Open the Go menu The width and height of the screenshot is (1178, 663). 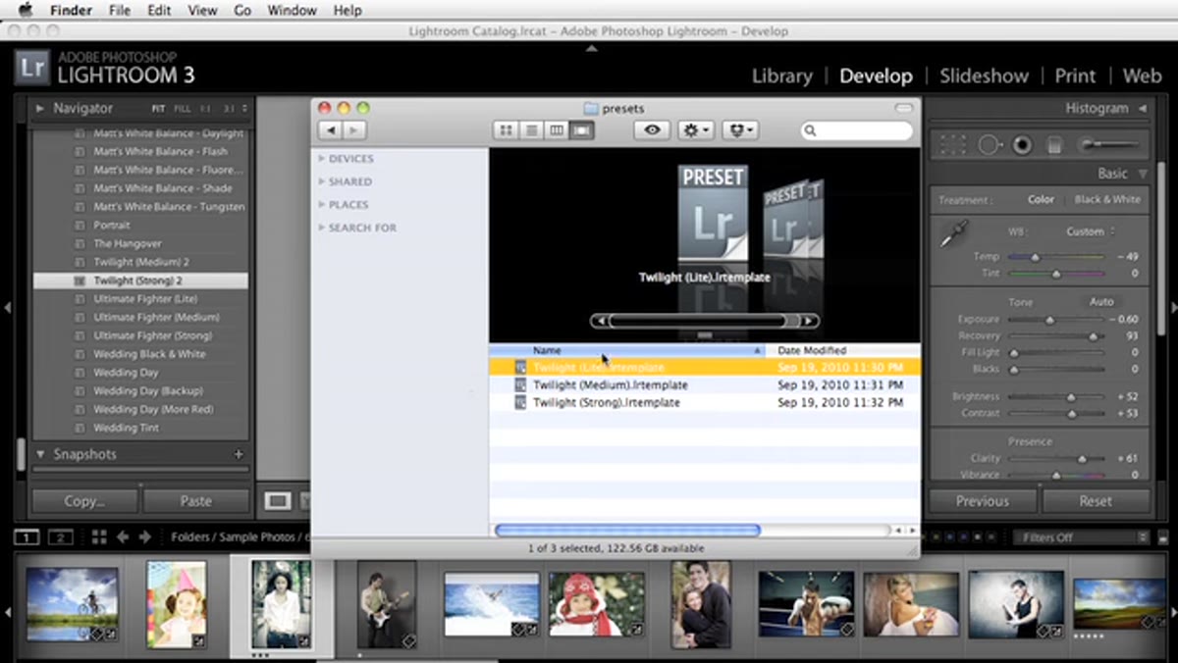pyautogui.click(x=242, y=11)
